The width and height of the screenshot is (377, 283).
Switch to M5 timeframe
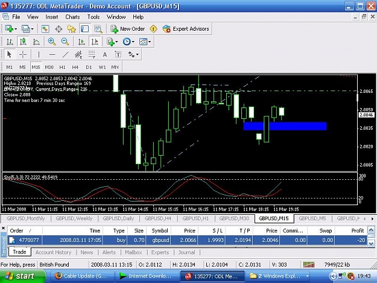22,67
